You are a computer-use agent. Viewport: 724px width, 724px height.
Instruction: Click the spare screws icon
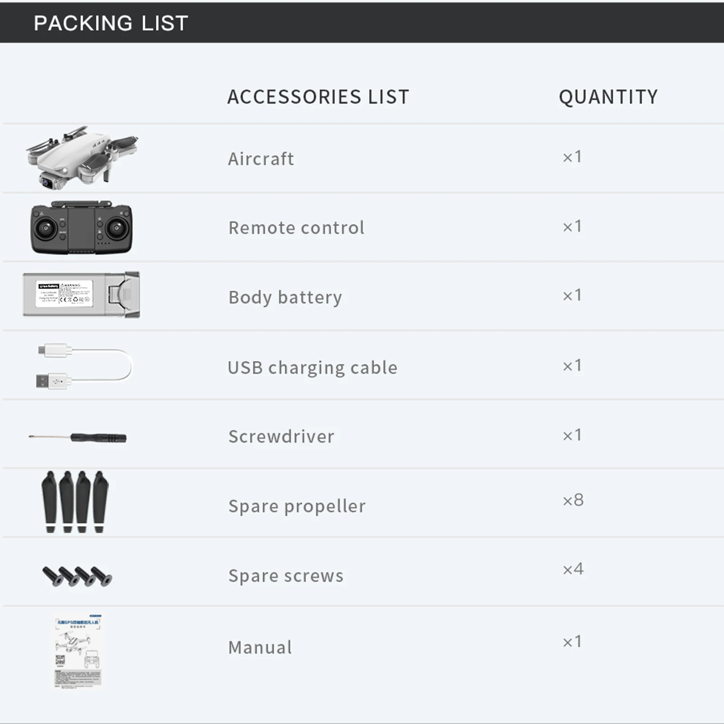[77, 576]
